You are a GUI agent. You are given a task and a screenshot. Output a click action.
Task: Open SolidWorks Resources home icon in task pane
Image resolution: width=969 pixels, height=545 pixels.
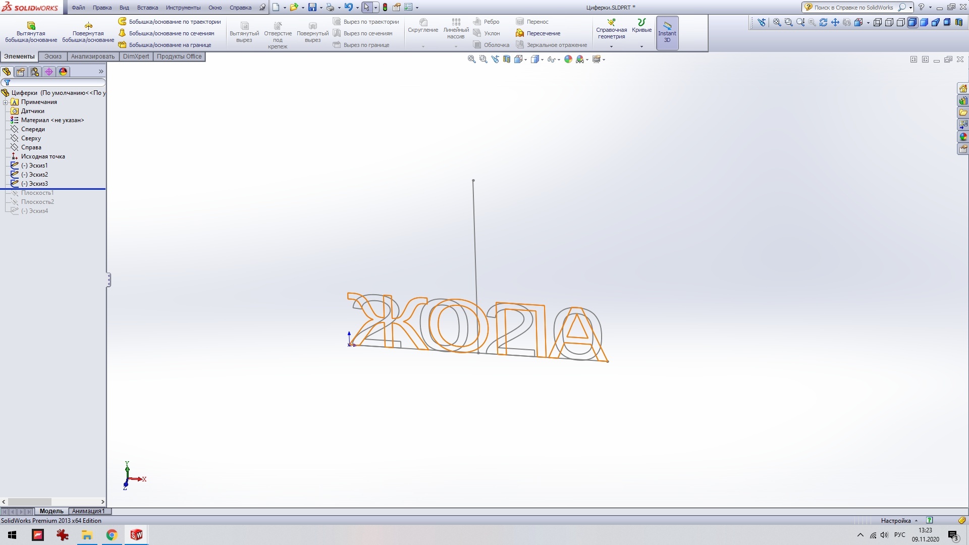[x=963, y=88]
